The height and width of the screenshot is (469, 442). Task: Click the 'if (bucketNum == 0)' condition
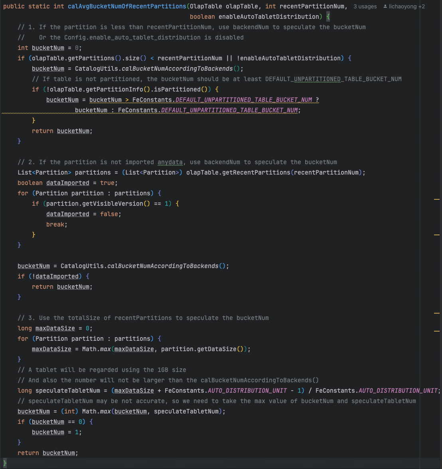(x=51, y=422)
